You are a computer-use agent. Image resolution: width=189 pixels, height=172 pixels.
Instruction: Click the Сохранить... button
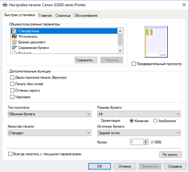(86, 60)
